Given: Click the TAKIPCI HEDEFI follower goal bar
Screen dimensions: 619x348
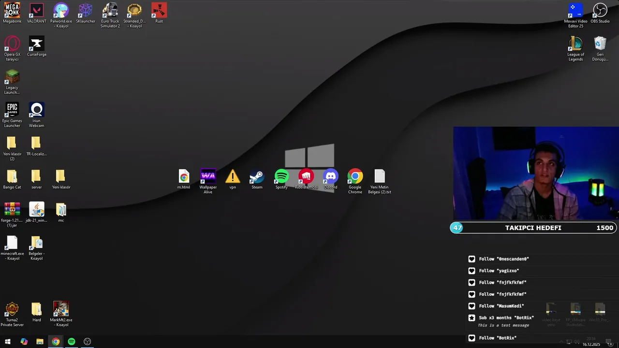Looking at the screenshot, I should tap(533, 228).
